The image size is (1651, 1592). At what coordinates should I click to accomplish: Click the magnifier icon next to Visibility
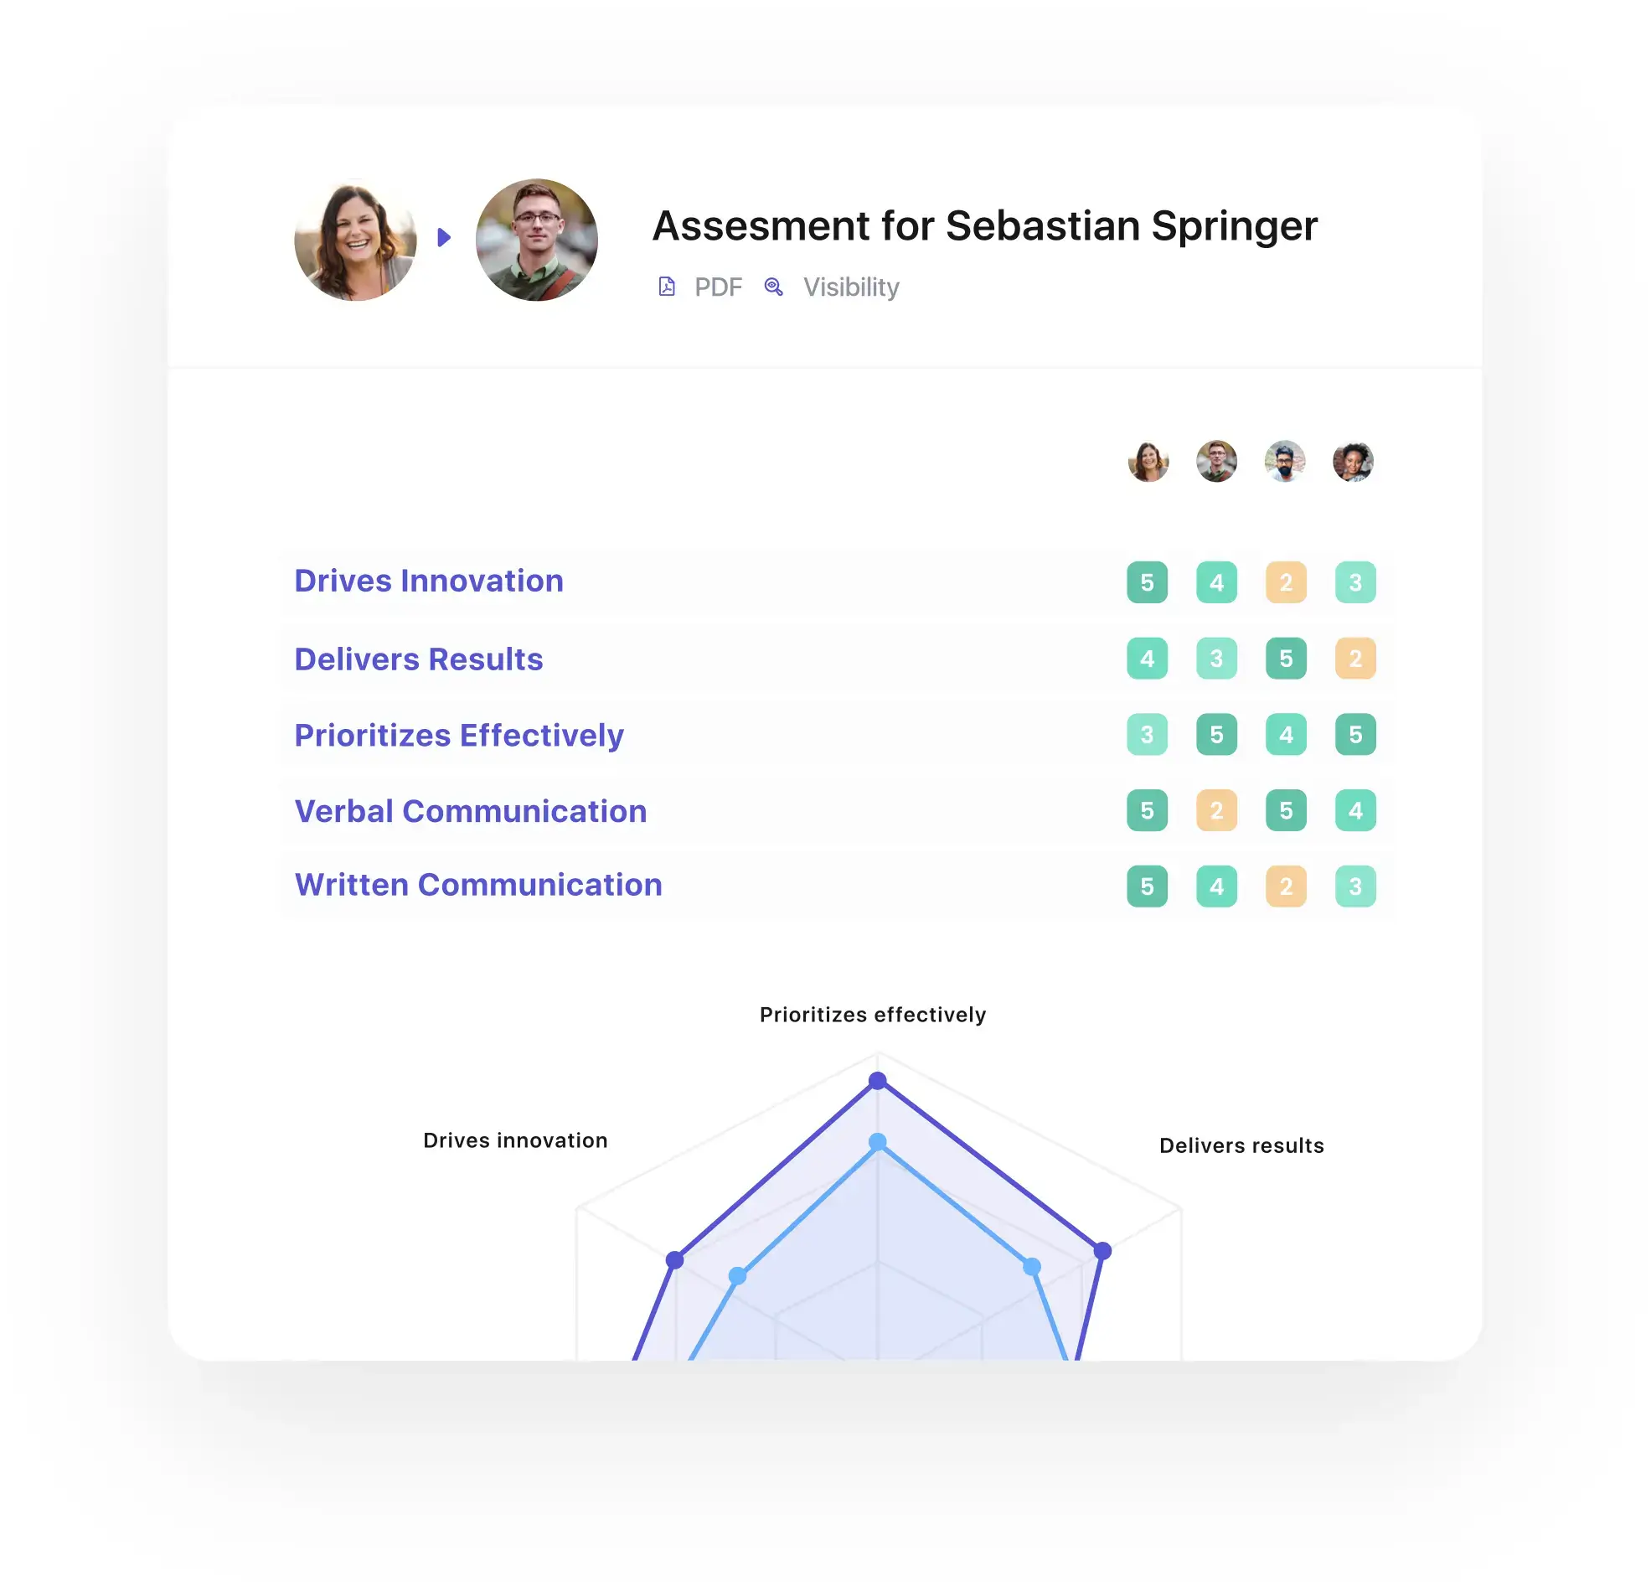[x=774, y=286]
